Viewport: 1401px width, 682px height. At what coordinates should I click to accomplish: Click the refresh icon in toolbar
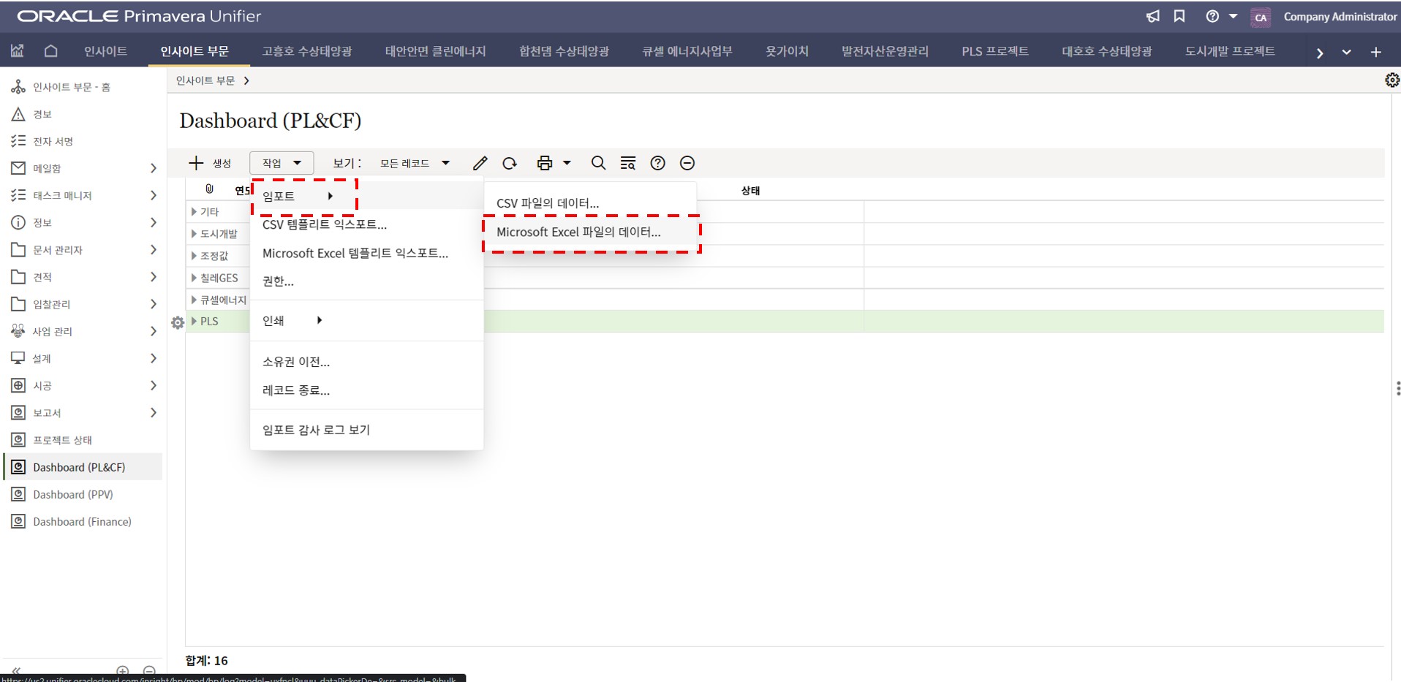tap(510, 163)
